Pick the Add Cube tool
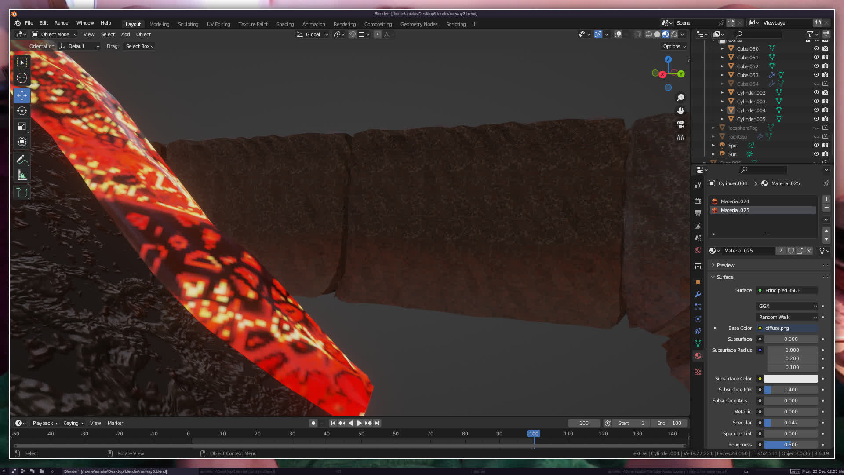844x475 pixels. [22, 192]
